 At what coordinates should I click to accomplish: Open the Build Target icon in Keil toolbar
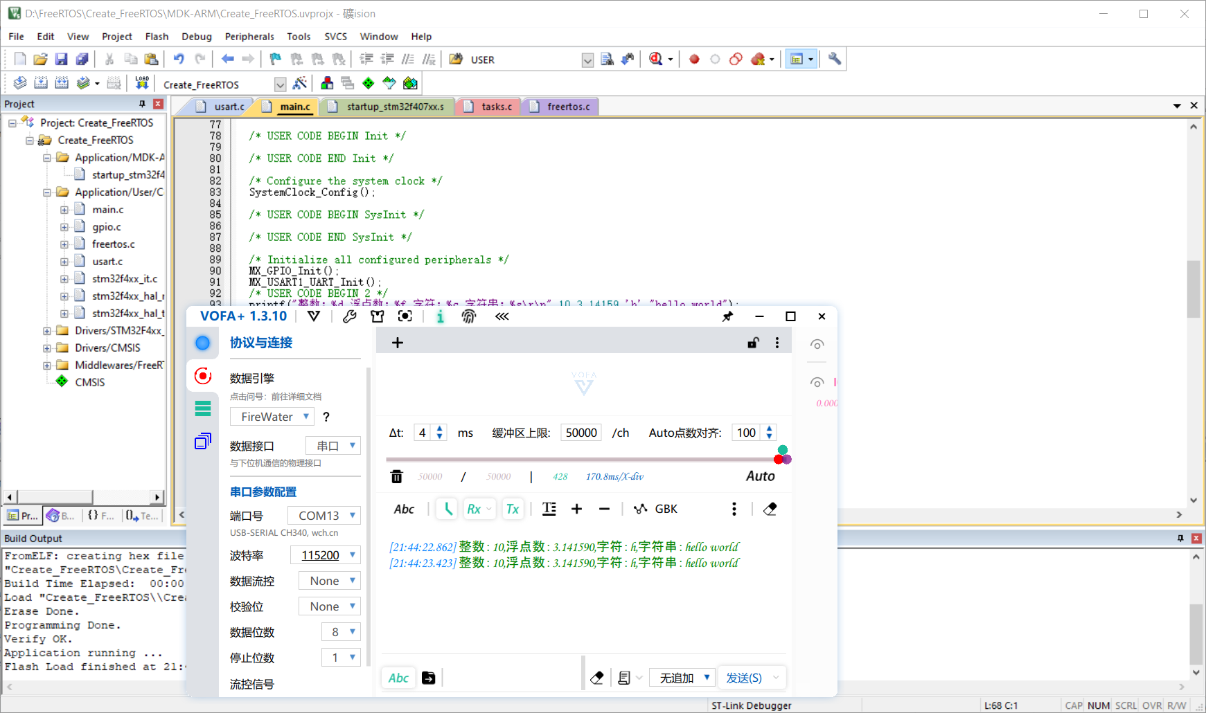click(42, 82)
